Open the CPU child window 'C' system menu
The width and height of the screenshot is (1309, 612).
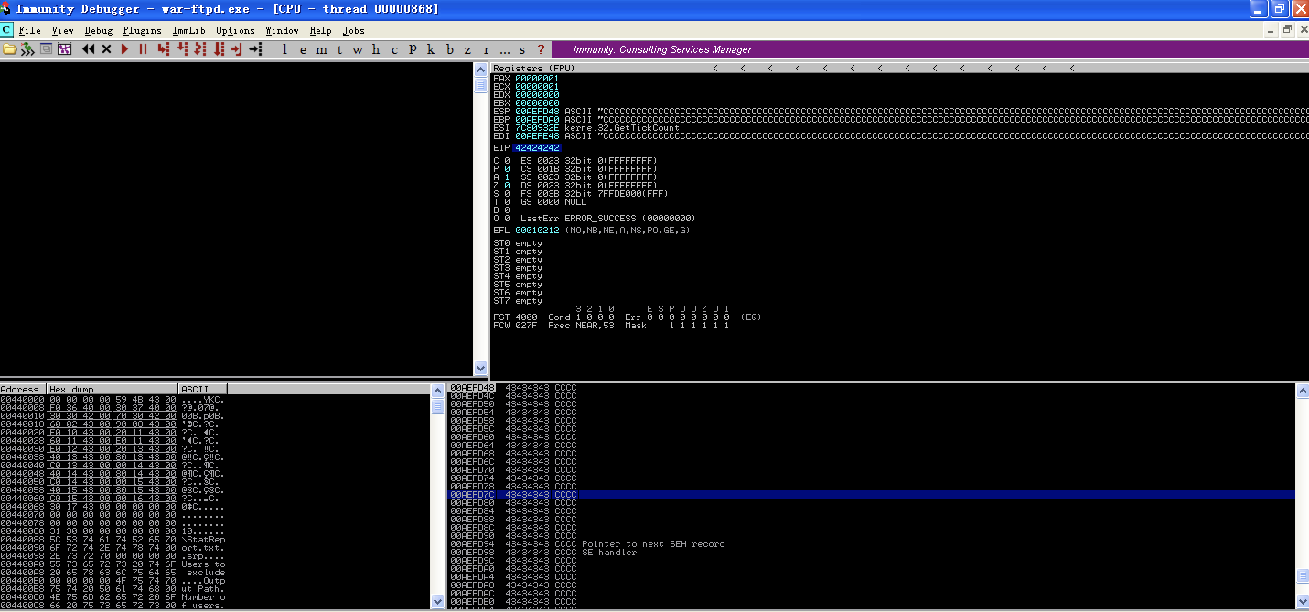(x=6, y=30)
